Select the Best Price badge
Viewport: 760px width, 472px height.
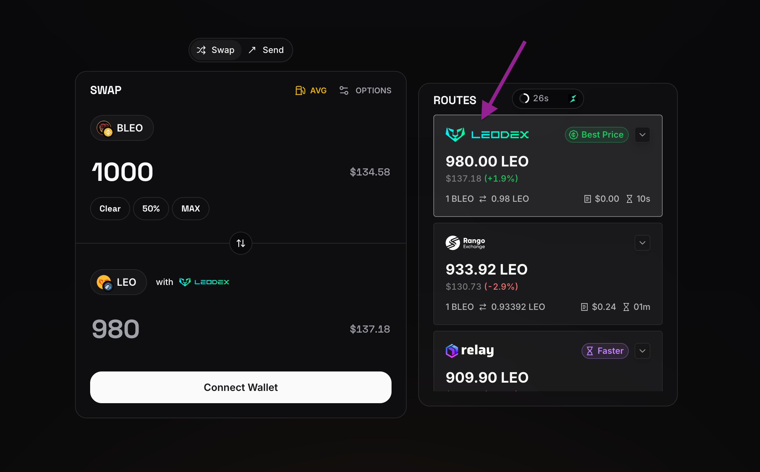coord(597,135)
